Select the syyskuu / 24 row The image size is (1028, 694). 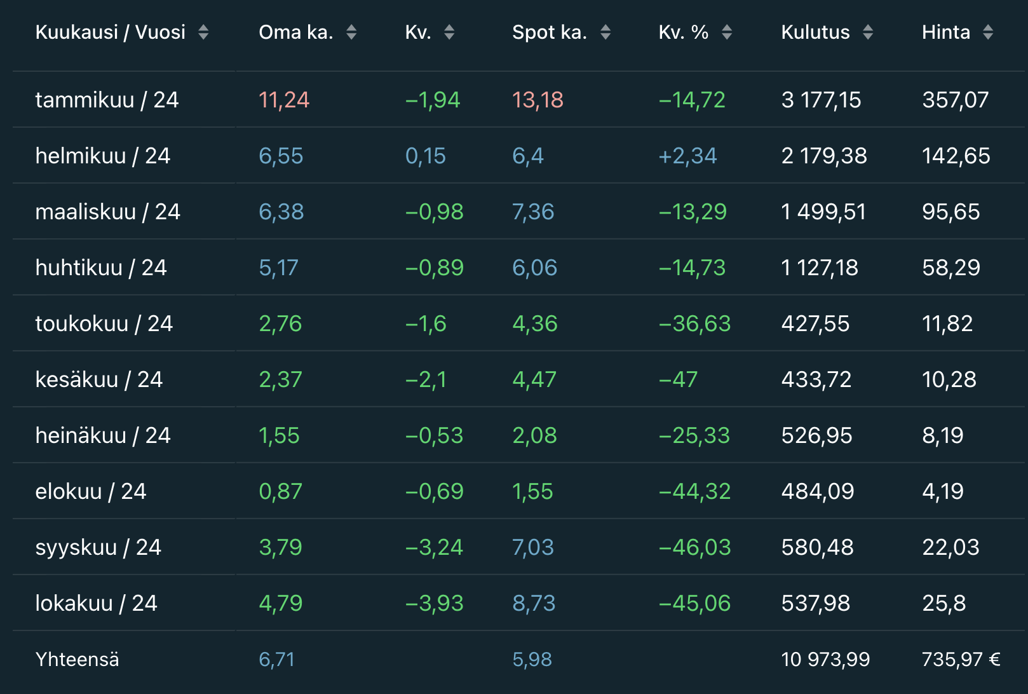pyautogui.click(x=98, y=547)
